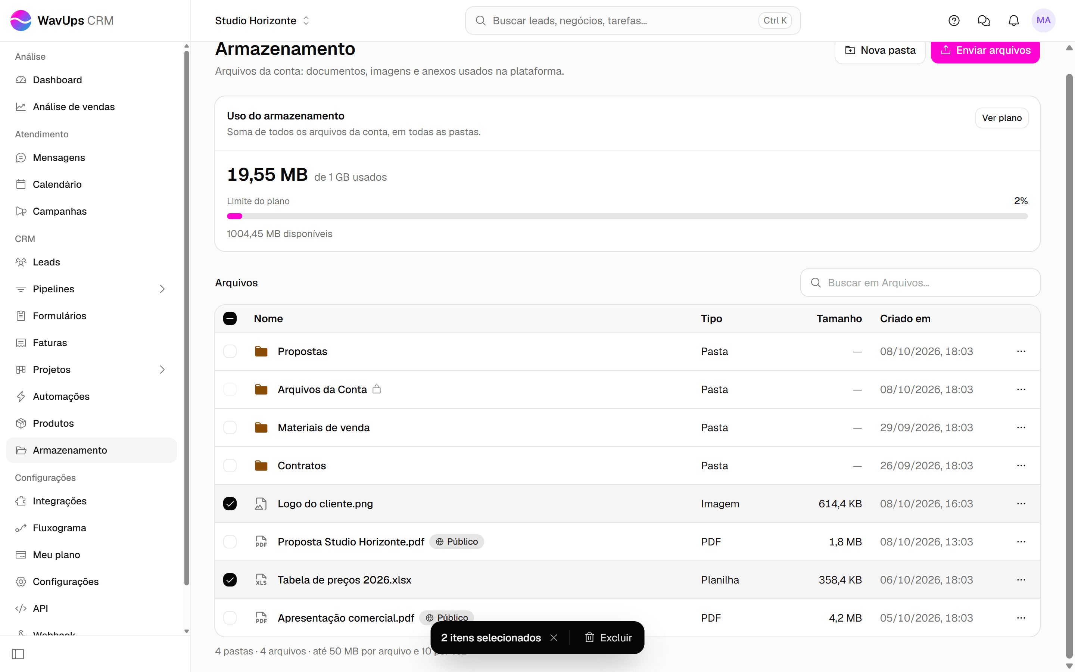The width and height of the screenshot is (1075, 672).
Task: Open row menu for Proposta Studio Horizonte.pdf
Action: [x=1021, y=542]
